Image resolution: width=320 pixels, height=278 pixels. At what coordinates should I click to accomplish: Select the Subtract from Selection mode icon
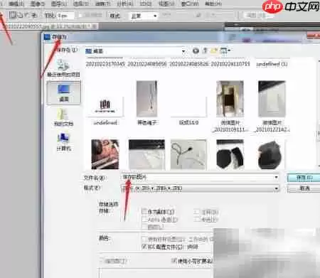click(x=27, y=15)
